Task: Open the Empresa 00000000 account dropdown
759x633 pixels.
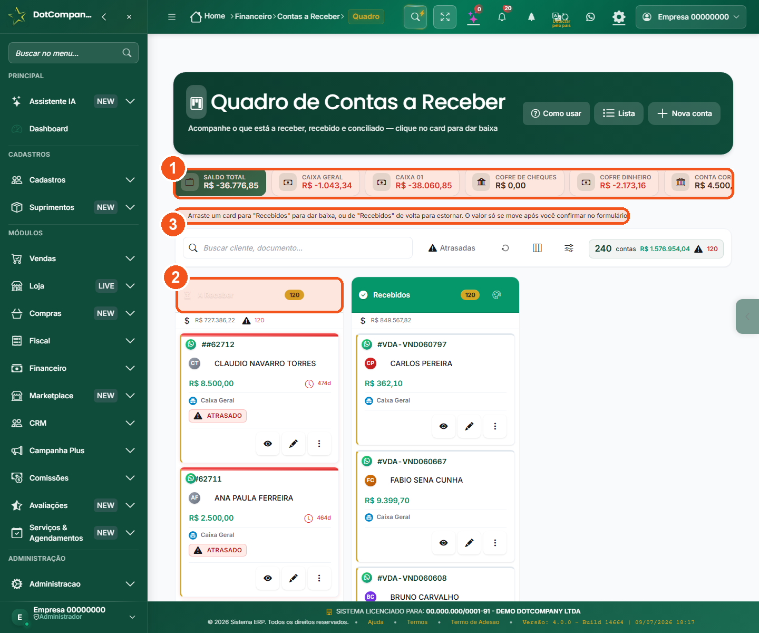Action: point(691,17)
